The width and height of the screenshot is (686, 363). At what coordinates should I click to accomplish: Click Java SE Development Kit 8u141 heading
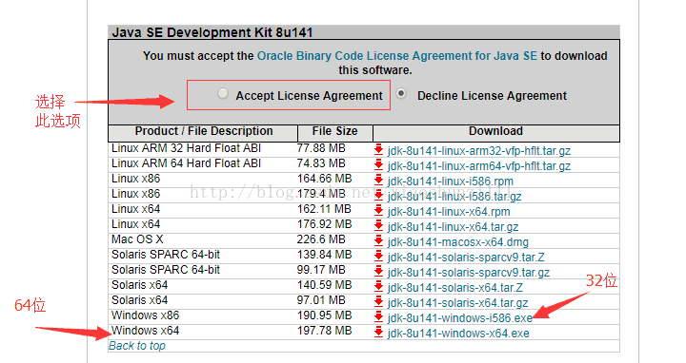212,32
